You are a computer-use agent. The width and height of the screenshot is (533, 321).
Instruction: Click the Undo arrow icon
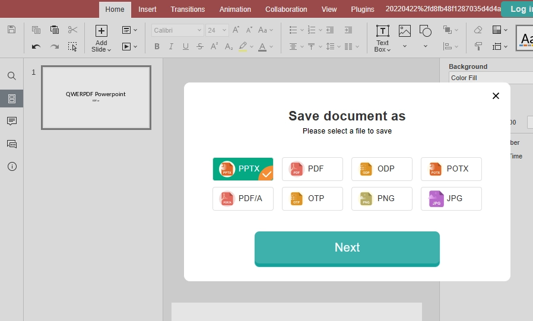pyautogui.click(x=36, y=46)
